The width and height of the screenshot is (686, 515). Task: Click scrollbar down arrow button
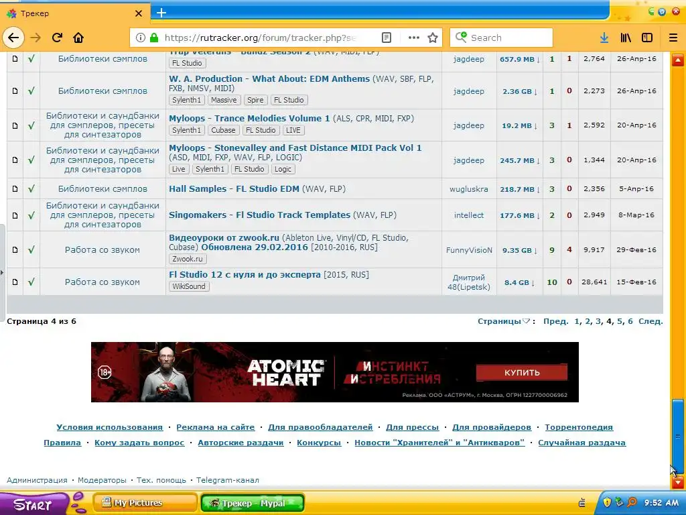click(x=678, y=483)
